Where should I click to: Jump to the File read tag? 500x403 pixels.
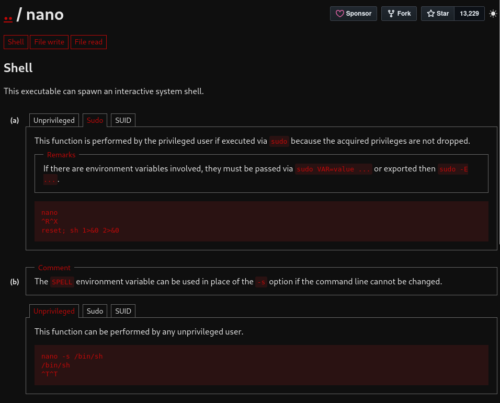pos(88,42)
